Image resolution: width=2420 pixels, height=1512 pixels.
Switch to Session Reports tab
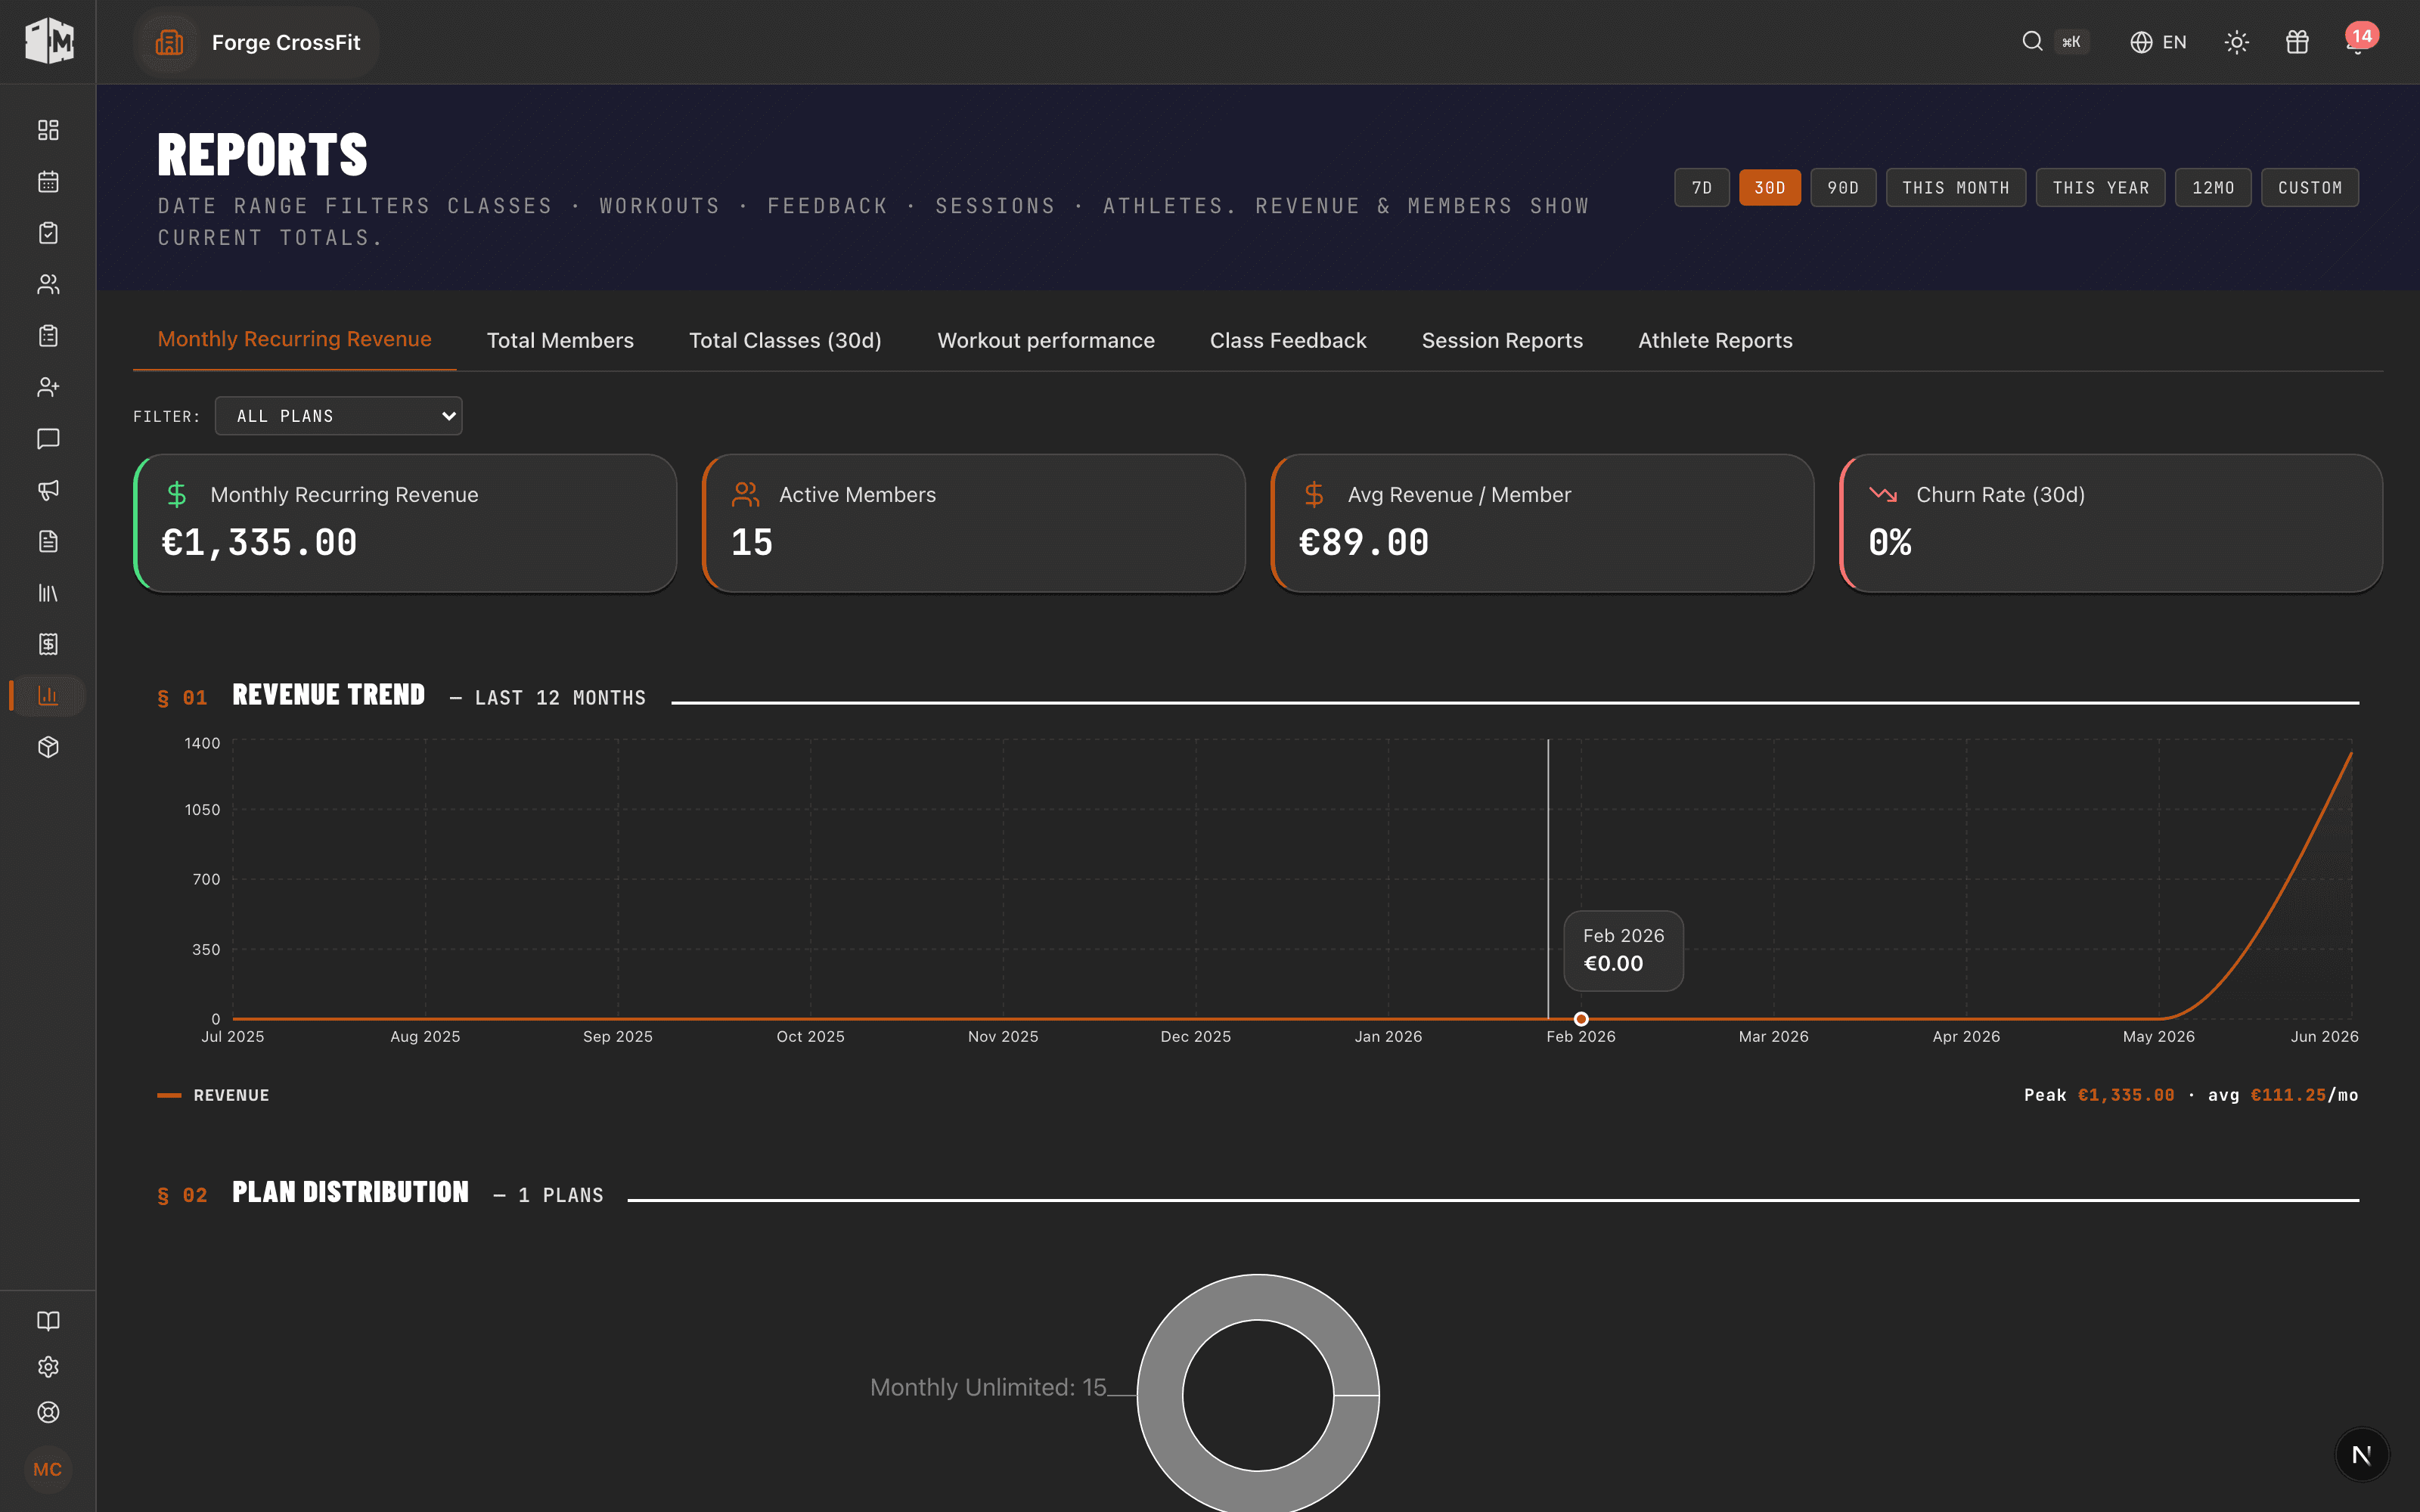pyautogui.click(x=1502, y=341)
